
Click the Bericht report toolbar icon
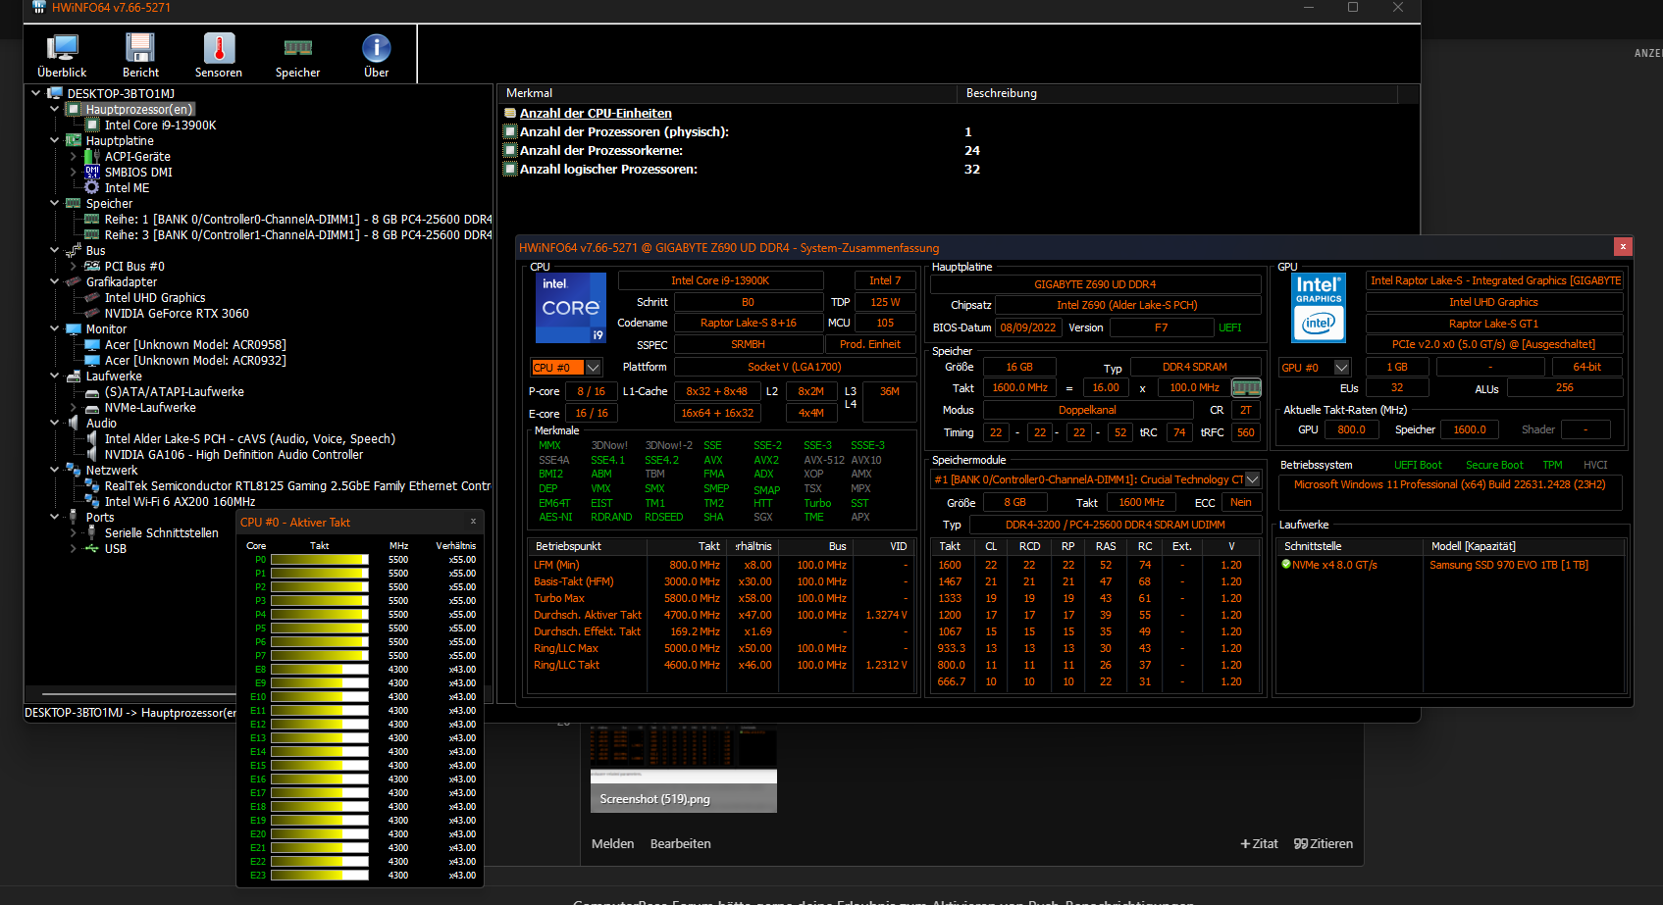click(140, 56)
